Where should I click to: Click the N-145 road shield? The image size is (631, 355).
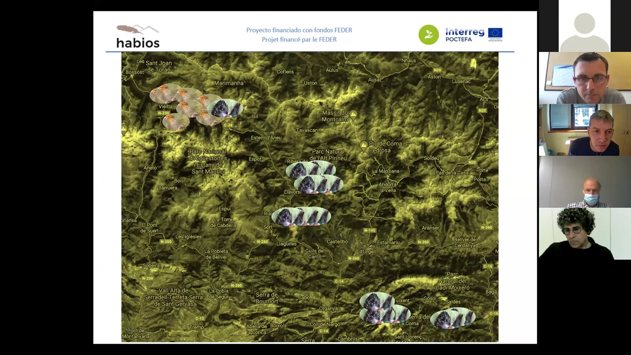370,230
